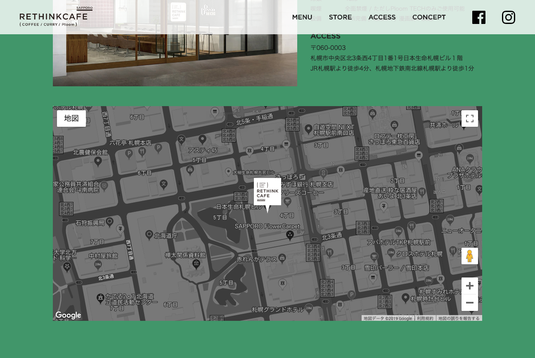This screenshot has width=535, height=358.
Task: Open the Google logo link on map
Action: coord(68,315)
